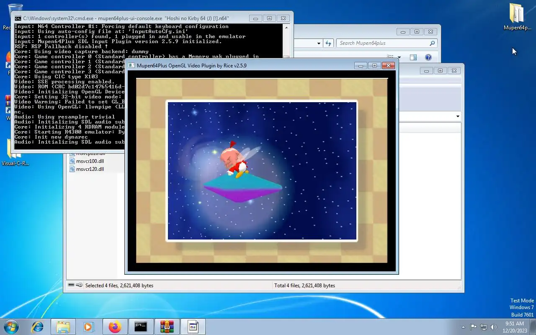The image size is (536, 335).
Task: Click the key icon in WinRAR status bar
Action: [79, 285]
